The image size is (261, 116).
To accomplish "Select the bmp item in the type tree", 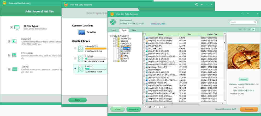I will coord(126,59).
